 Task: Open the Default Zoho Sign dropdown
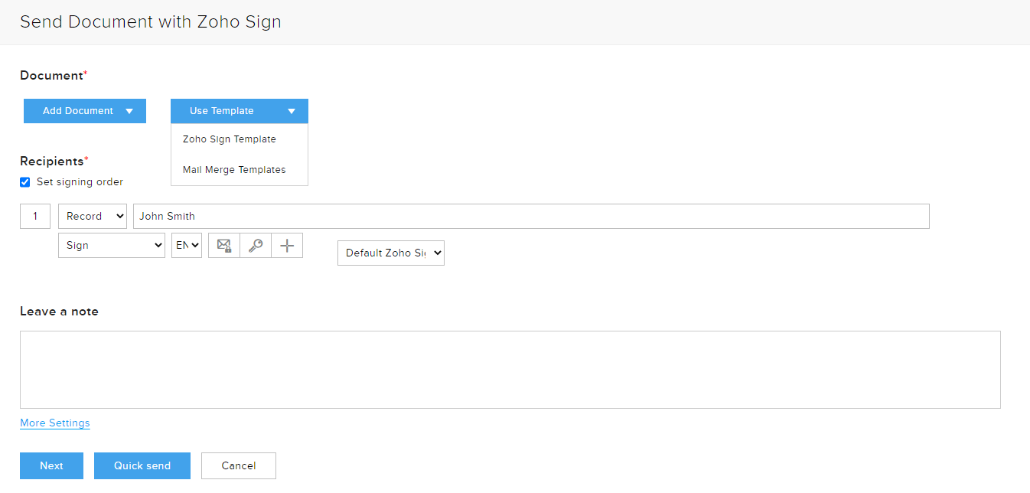tap(391, 253)
